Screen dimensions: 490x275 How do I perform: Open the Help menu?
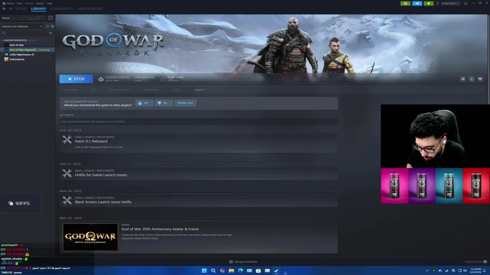(x=49, y=3)
